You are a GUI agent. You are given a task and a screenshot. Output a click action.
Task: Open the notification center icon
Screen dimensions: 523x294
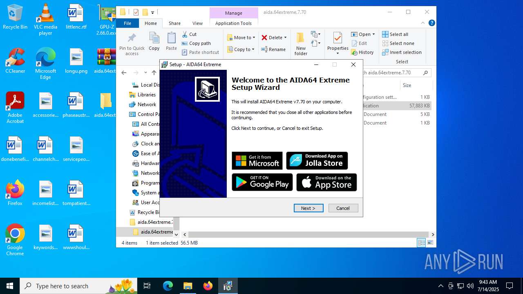coord(510,286)
